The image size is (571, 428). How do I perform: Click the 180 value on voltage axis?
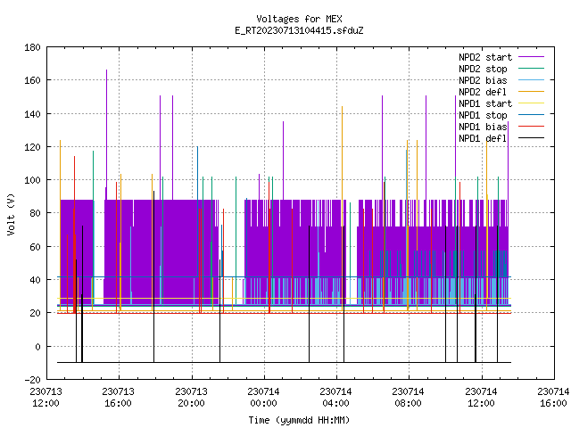tap(32, 47)
